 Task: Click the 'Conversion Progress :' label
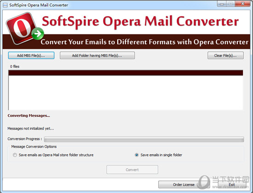[25, 139]
